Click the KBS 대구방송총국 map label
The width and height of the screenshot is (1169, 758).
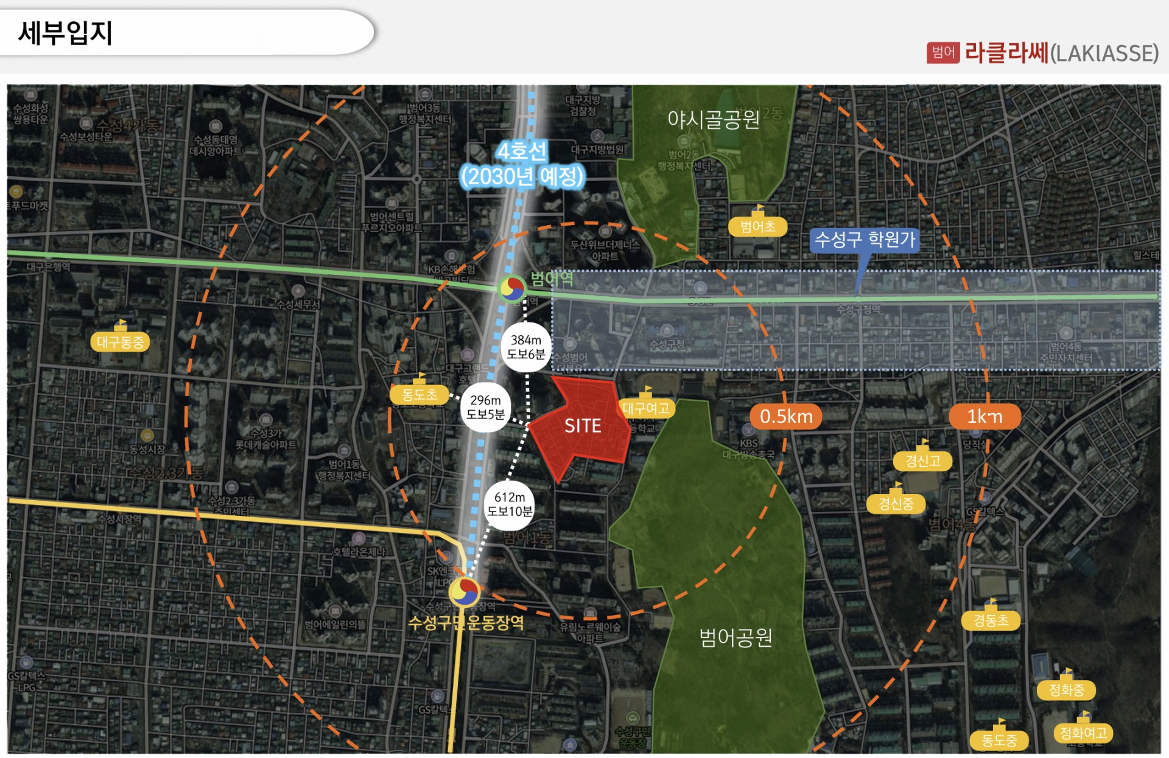click(749, 449)
